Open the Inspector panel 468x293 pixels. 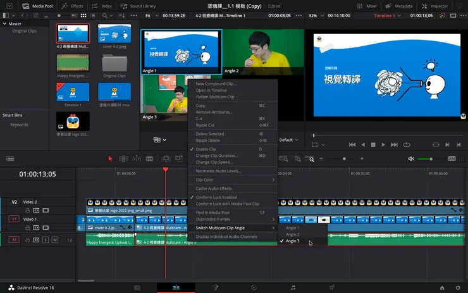[x=434, y=6]
